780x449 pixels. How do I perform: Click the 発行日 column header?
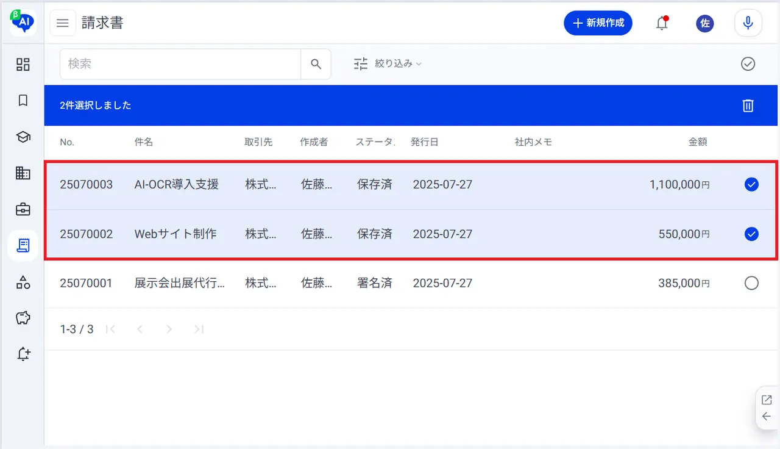(425, 142)
